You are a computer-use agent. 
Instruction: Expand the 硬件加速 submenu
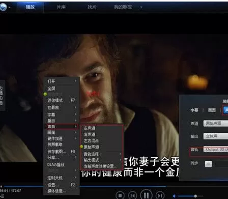point(62,138)
